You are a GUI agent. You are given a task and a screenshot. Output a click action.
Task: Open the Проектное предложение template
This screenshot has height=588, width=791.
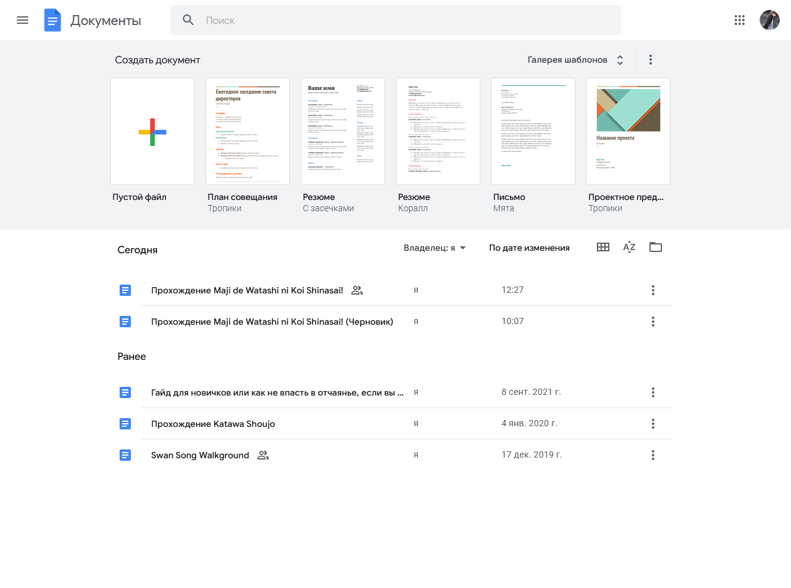[628, 132]
